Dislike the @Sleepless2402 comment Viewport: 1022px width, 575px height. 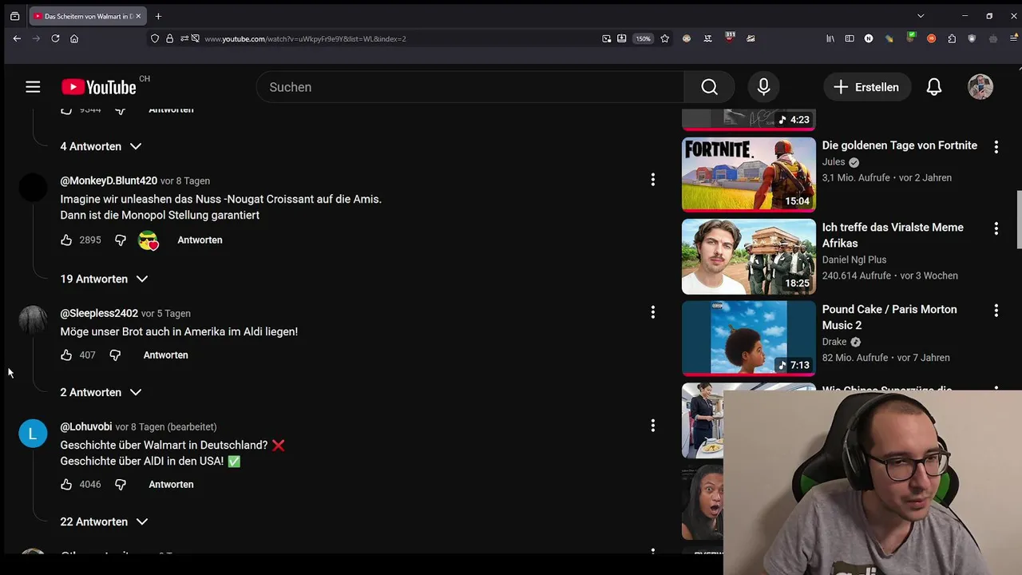point(115,355)
